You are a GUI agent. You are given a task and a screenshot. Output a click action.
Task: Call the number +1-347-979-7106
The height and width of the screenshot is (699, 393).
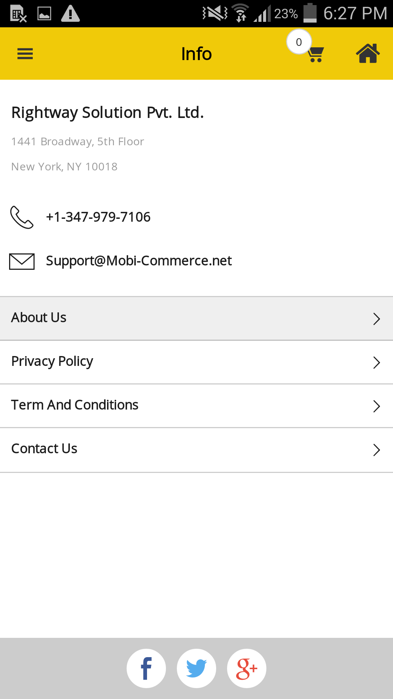(98, 217)
